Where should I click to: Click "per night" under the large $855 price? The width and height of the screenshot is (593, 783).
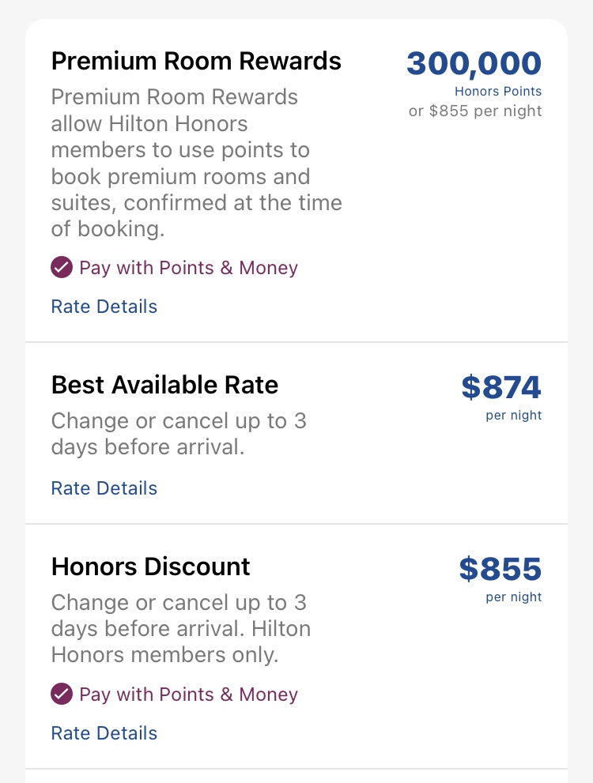pyautogui.click(x=514, y=597)
